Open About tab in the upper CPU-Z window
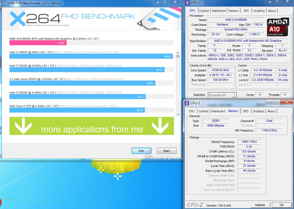Viewport: 294px width, 209px height. pos(272,11)
